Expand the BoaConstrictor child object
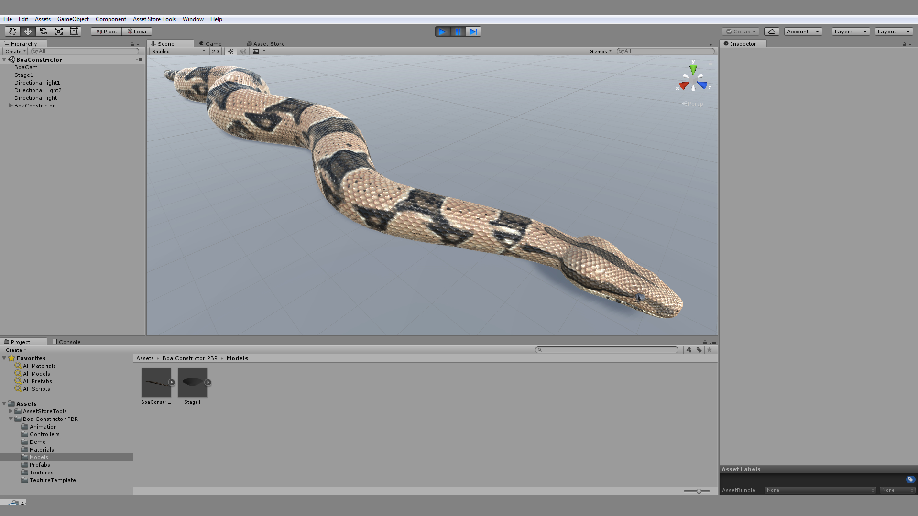 (x=11, y=106)
